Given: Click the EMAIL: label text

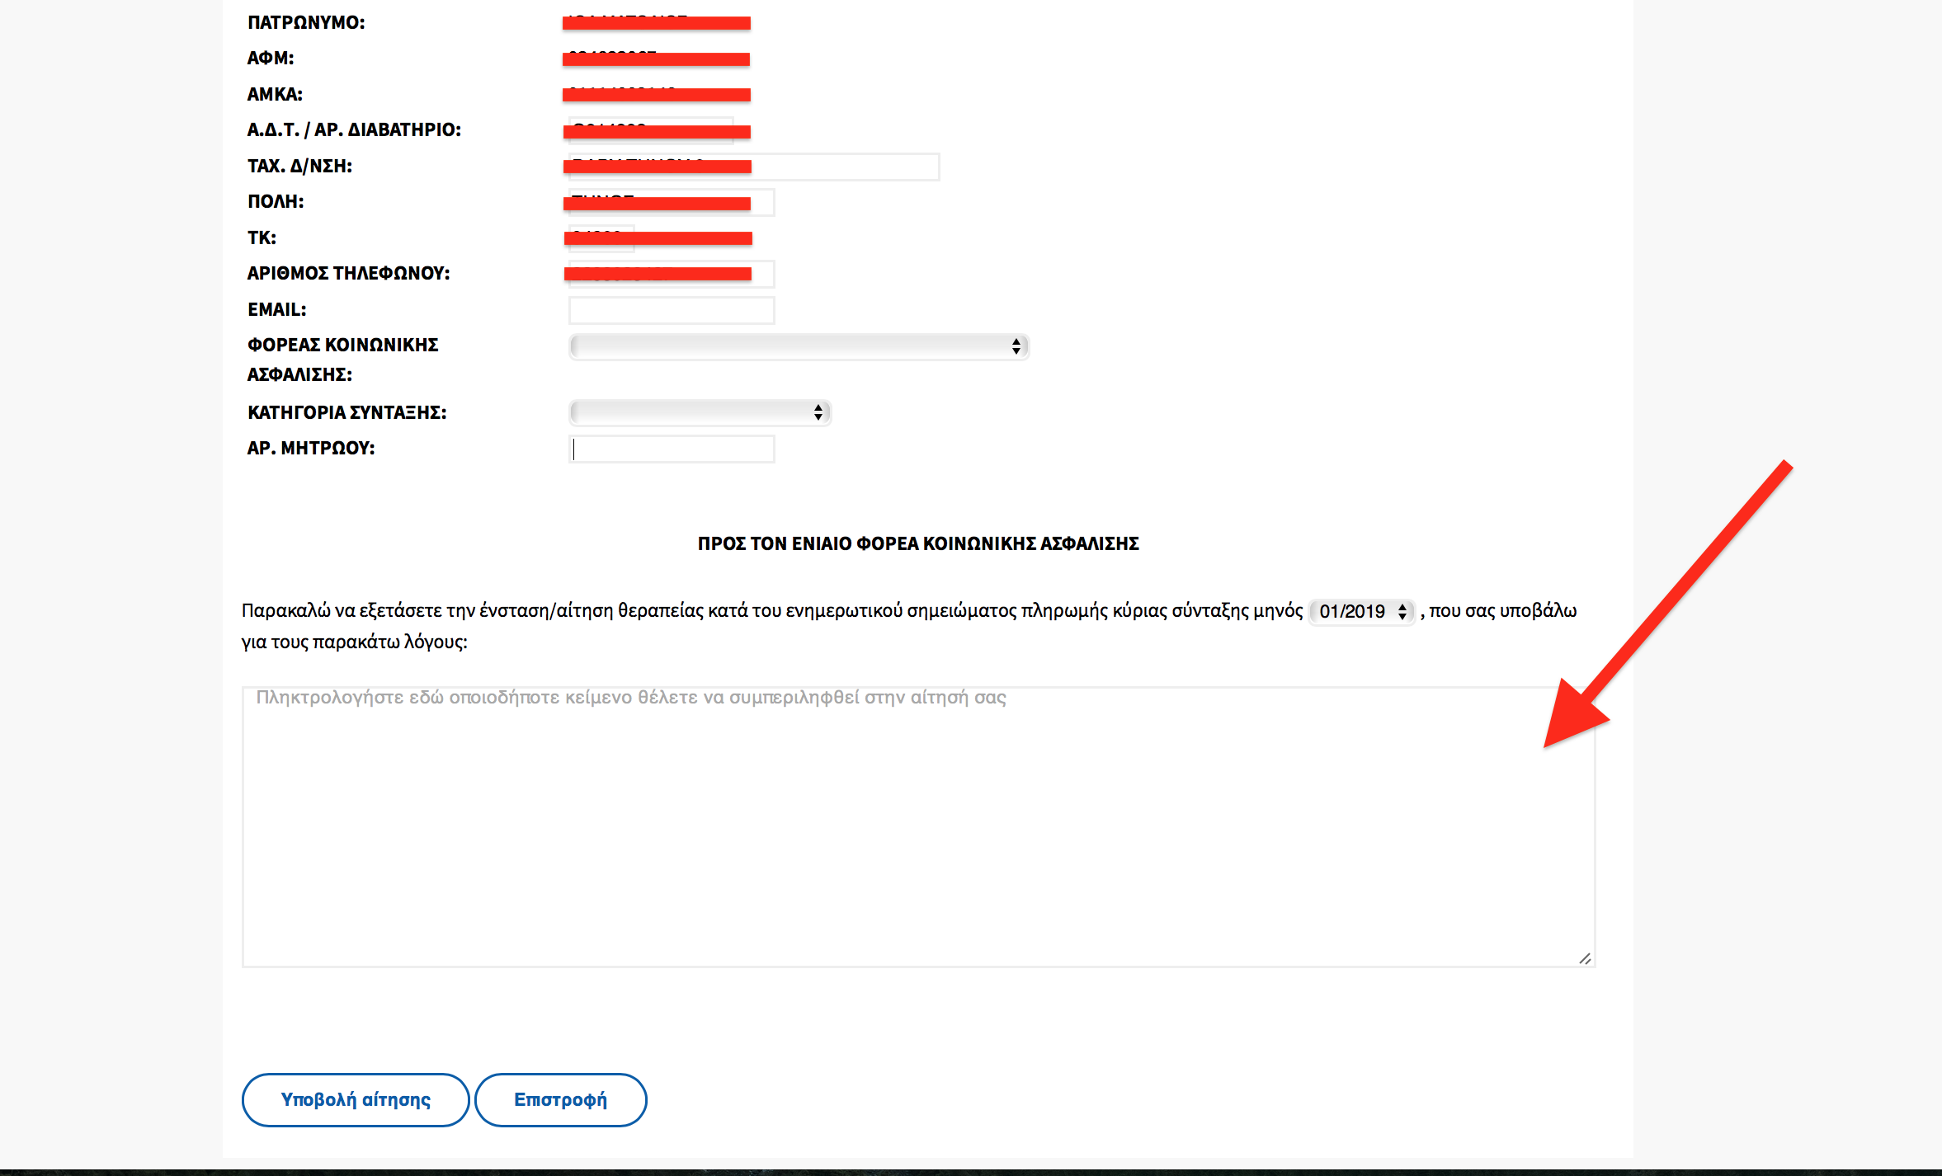Looking at the screenshot, I should tap(276, 309).
